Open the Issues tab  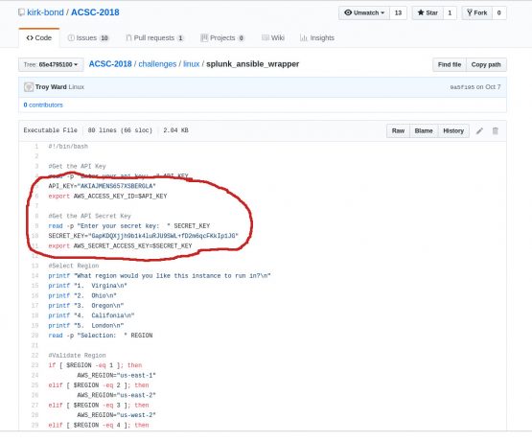tap(88, 38)
